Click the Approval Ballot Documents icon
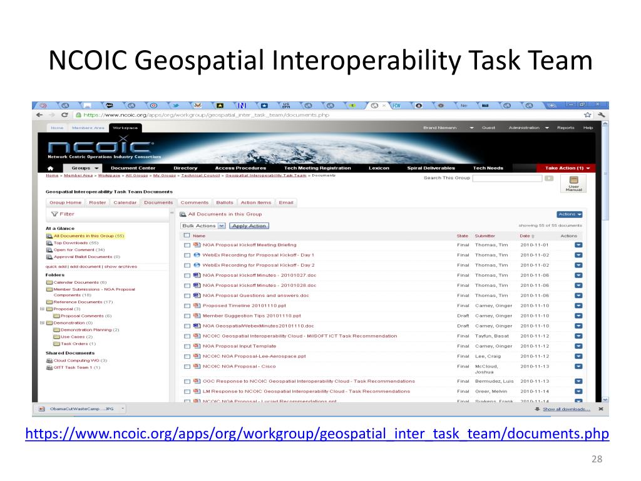641x481 pixels. (49, 257)
